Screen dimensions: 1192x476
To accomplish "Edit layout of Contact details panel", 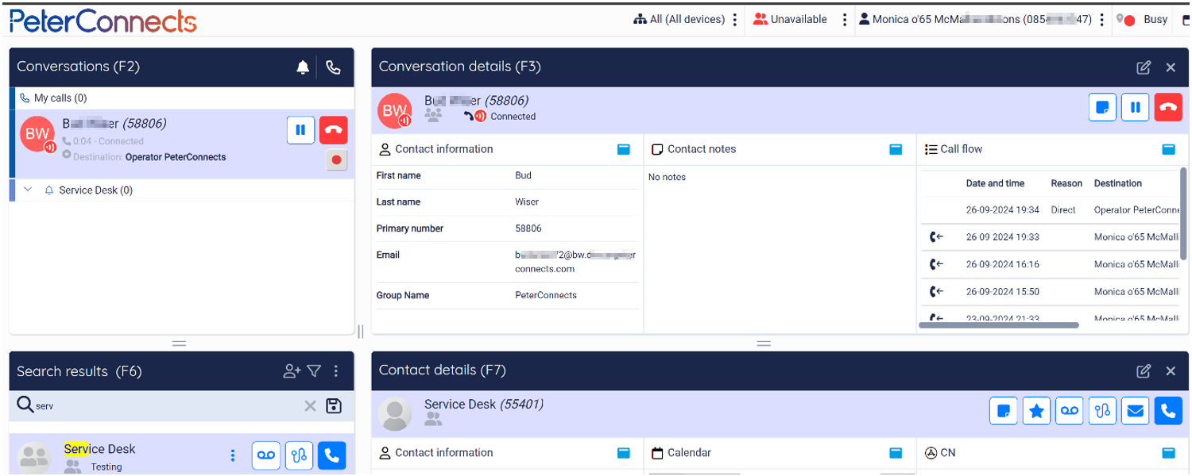I will point(1144,371).
